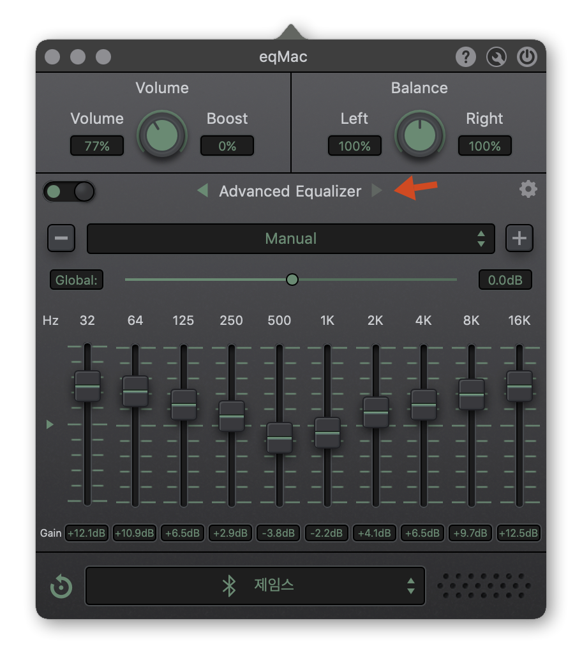Click the power quit icon
The width and height of the screenshot is (582, 651).
(526, 57)
